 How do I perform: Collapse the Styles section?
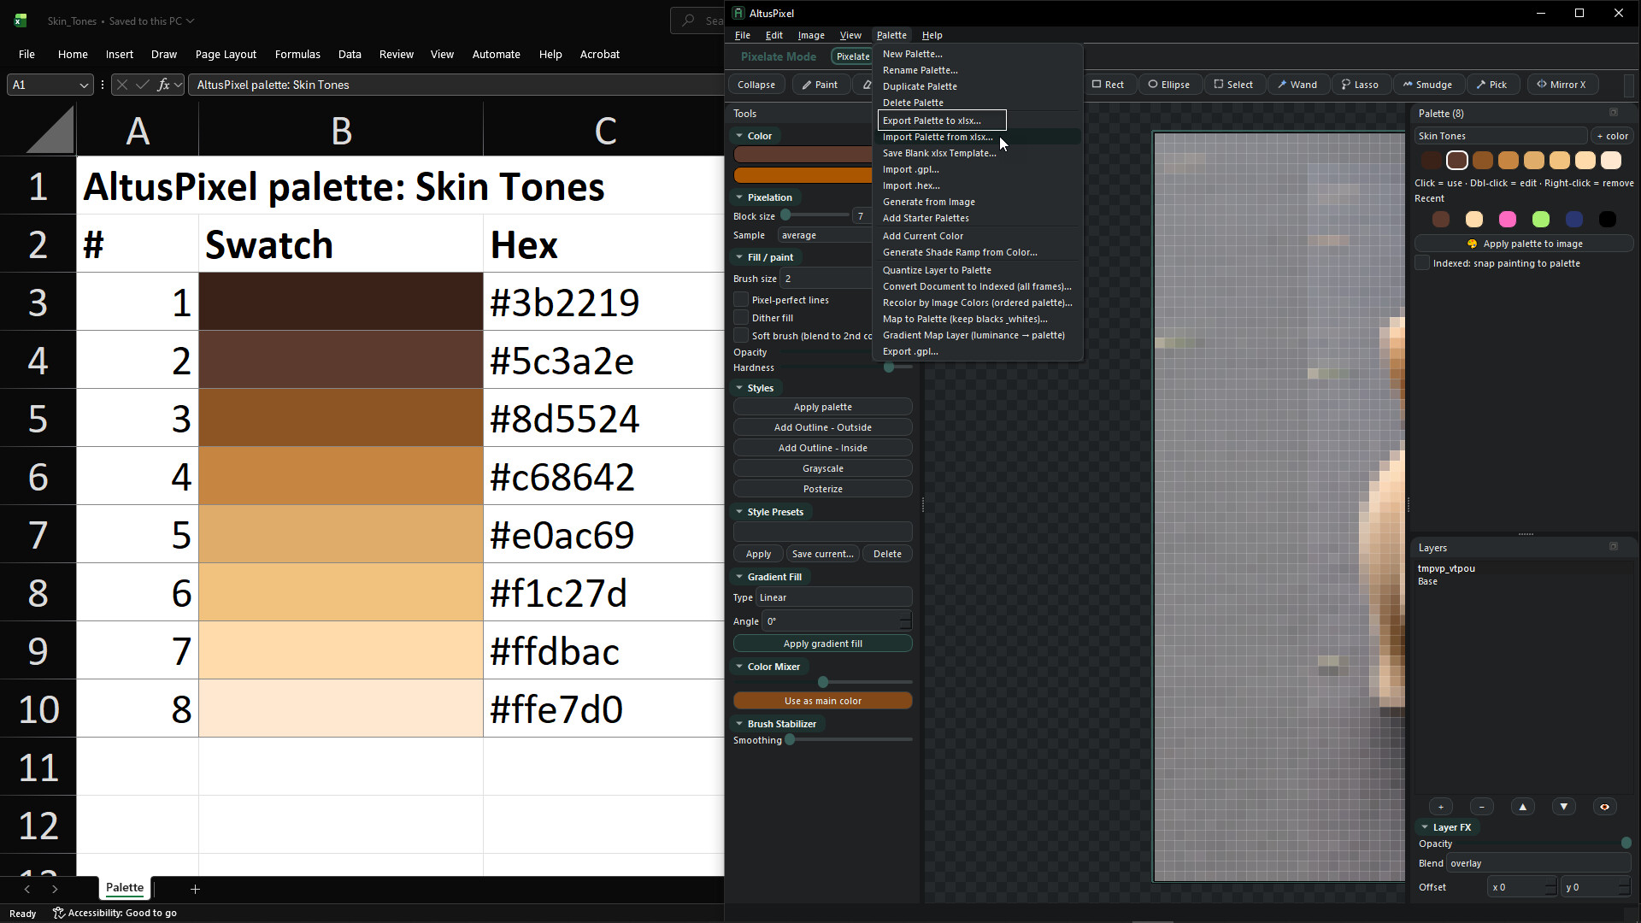739,388
